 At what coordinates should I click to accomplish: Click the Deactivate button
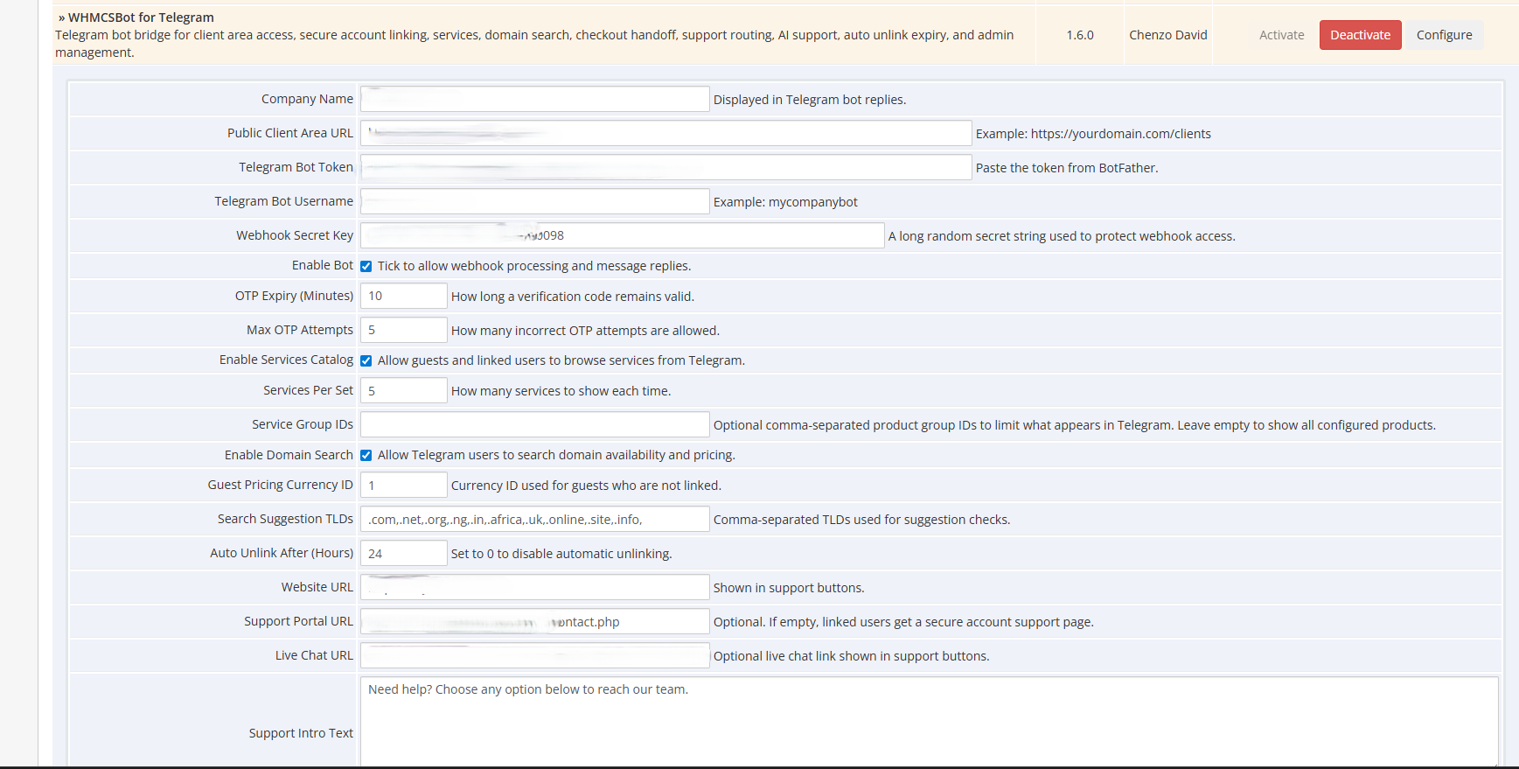click(1360, 35)
